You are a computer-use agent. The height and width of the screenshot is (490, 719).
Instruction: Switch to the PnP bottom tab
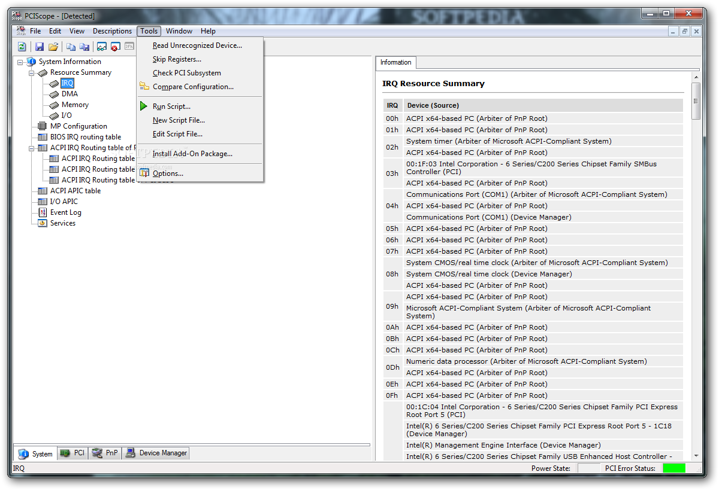pos(105,453)
